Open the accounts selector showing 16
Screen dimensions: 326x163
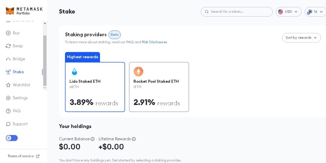pyautogui.click(x=315, y=12)
